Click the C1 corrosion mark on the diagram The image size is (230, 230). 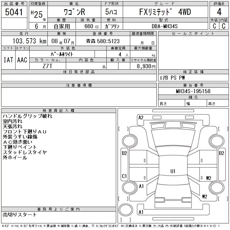click(124, 176)
